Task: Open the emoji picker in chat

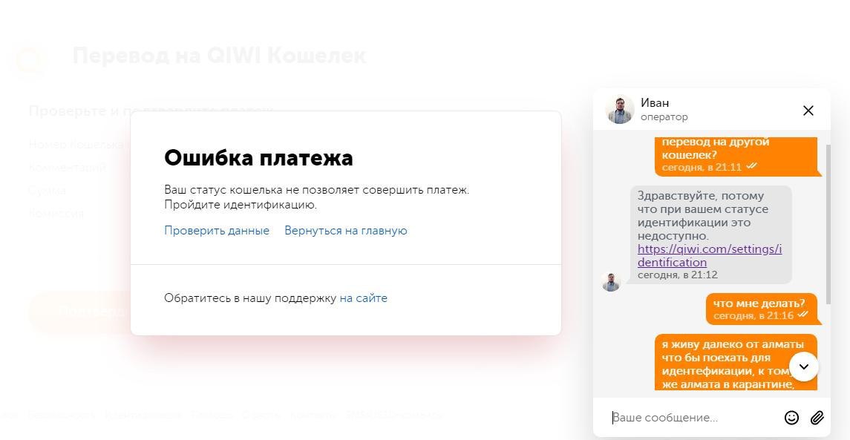Action: 791,417
